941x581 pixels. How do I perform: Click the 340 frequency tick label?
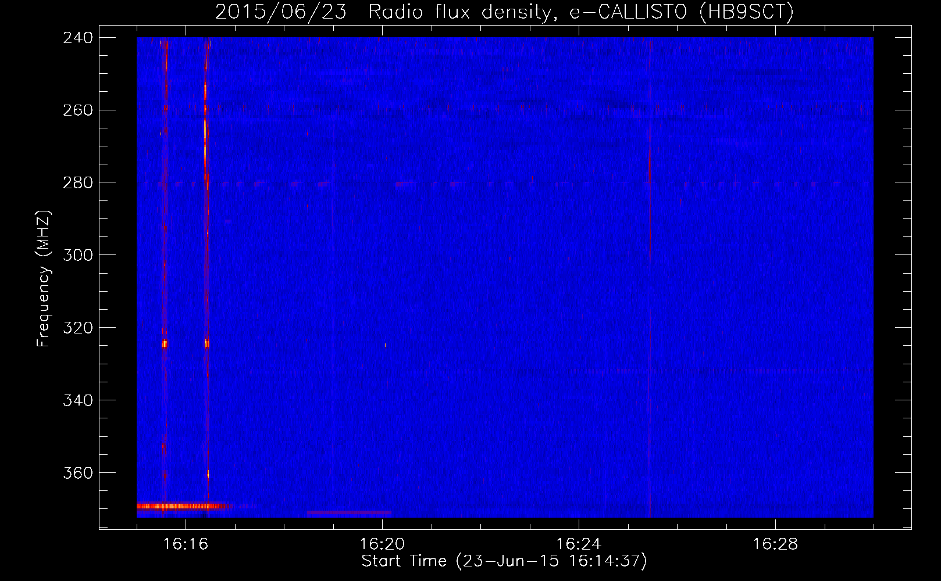click(78, 401)
